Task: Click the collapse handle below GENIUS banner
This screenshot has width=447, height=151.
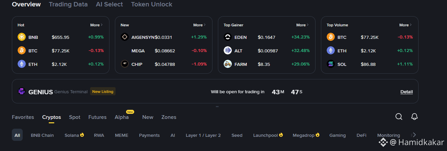Action: point(217,106)
